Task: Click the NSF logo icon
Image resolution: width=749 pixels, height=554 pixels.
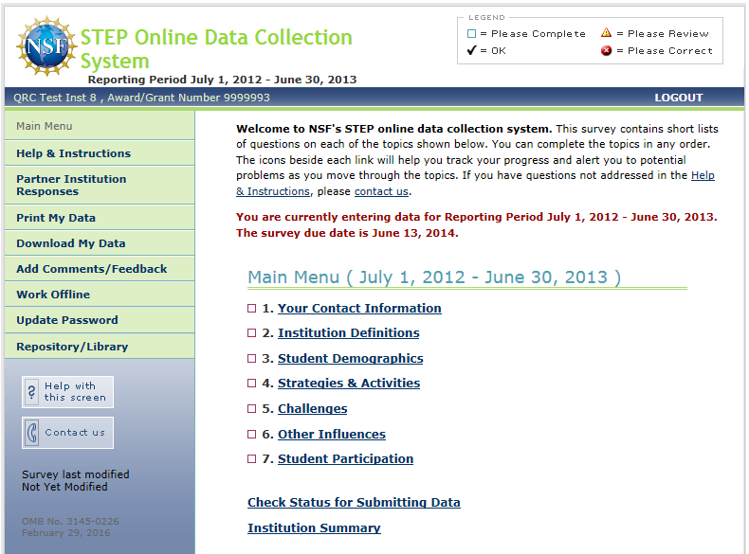Action: (x=46, y=46)
